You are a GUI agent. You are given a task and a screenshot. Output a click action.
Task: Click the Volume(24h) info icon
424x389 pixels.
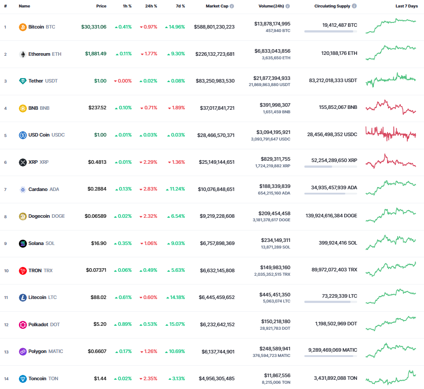[288, 6]
